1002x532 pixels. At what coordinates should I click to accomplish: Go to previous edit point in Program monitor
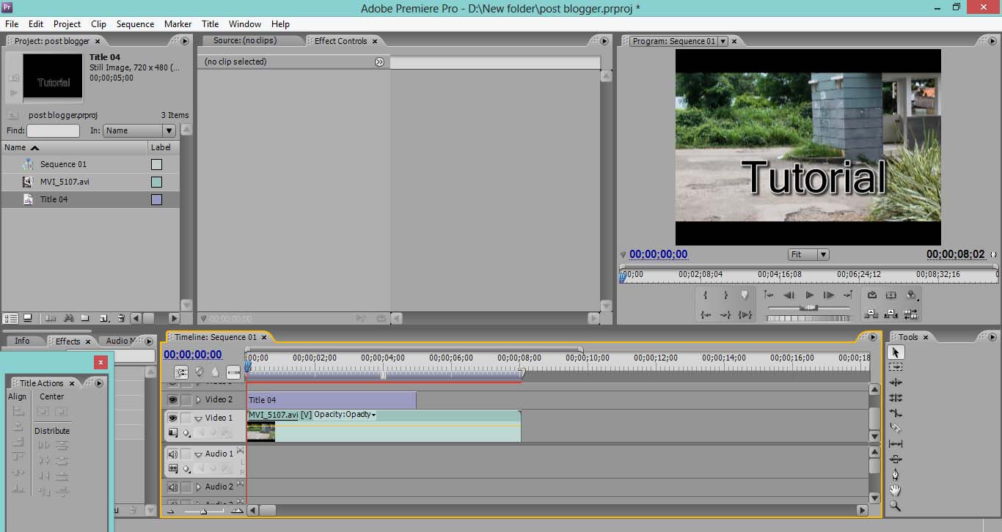point(769,295)
